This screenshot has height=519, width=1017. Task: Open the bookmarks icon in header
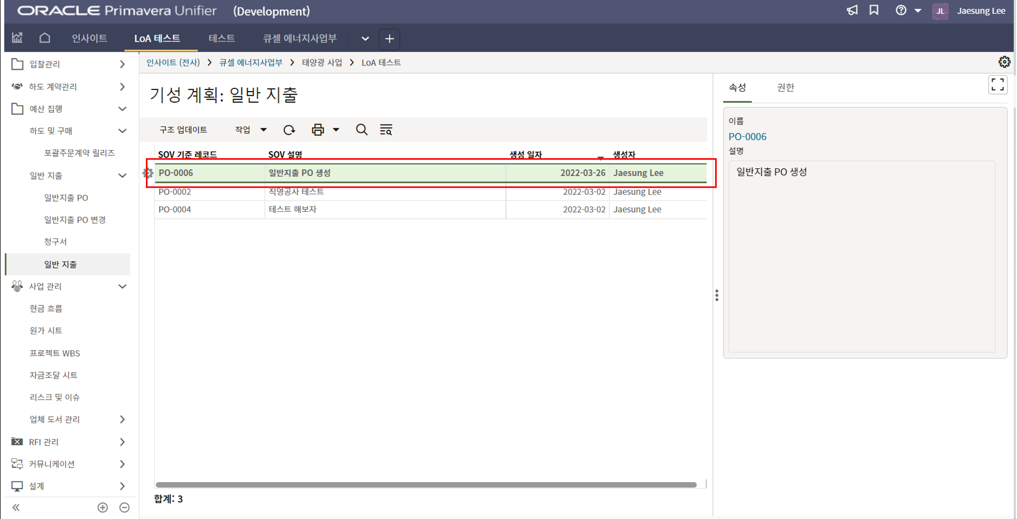pos(874,11)
